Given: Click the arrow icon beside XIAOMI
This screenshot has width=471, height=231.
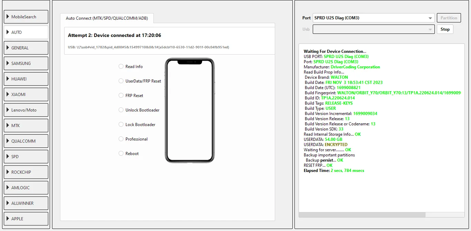Looking at the screenshot, I should pos(8,95).
